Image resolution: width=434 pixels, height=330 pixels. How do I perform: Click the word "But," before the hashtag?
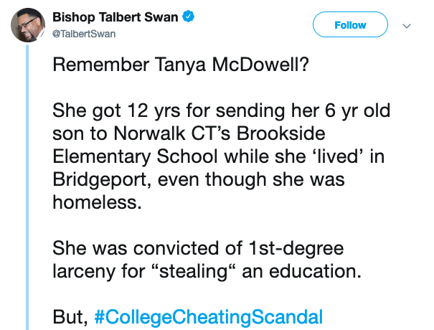(69, 316)
